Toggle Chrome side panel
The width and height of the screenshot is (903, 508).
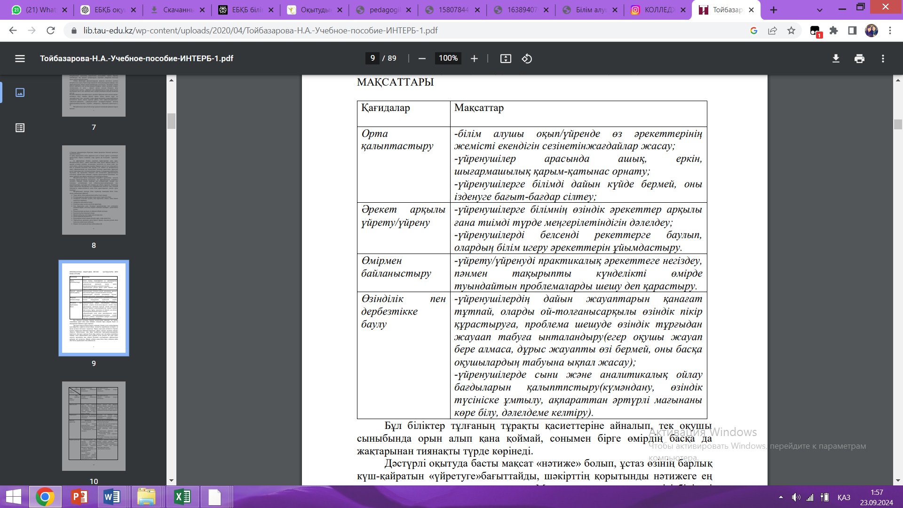(852, 31)
